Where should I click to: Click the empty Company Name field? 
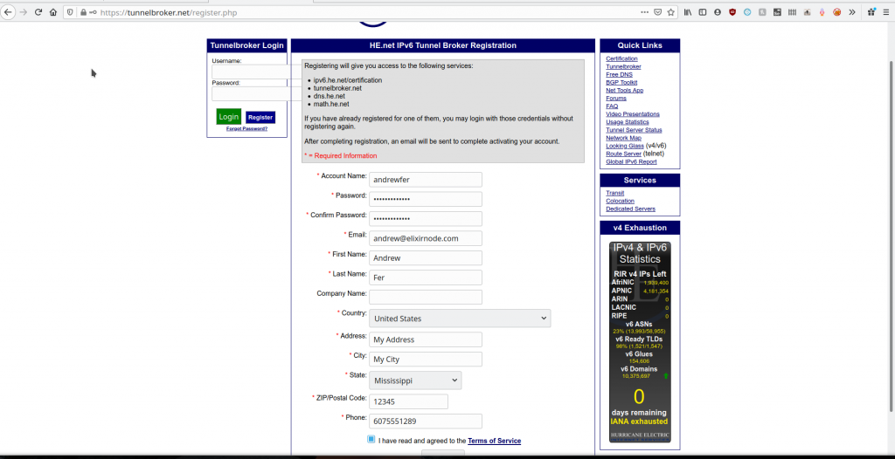pos(426,297)
